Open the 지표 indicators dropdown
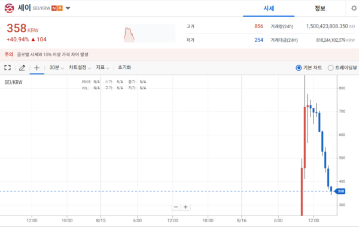The image size is (359, 227). click(x=102, y=68)
